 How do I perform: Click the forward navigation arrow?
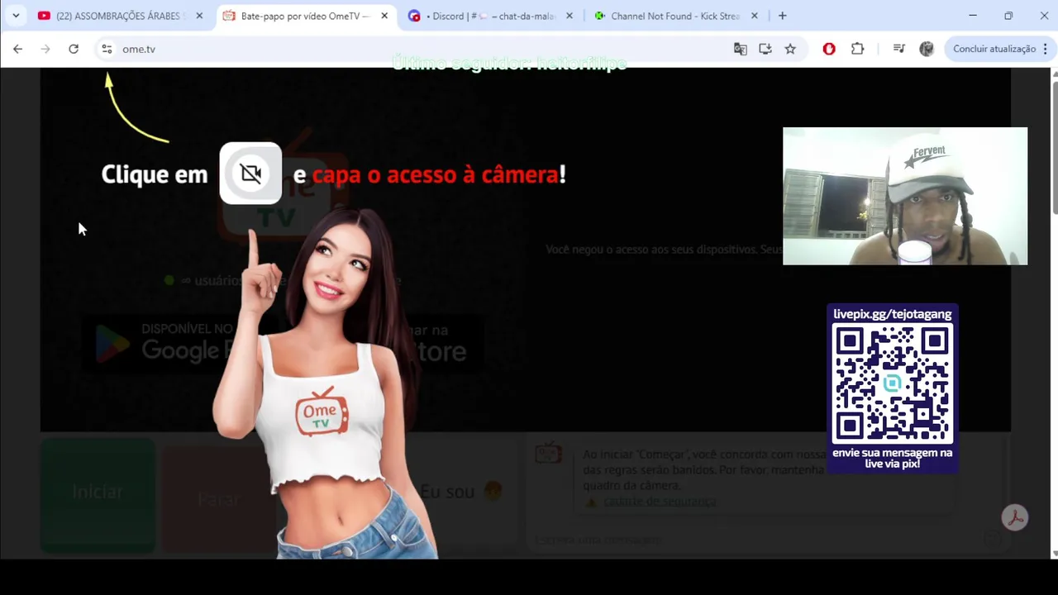pyautogui.click(x=45, y=49)
